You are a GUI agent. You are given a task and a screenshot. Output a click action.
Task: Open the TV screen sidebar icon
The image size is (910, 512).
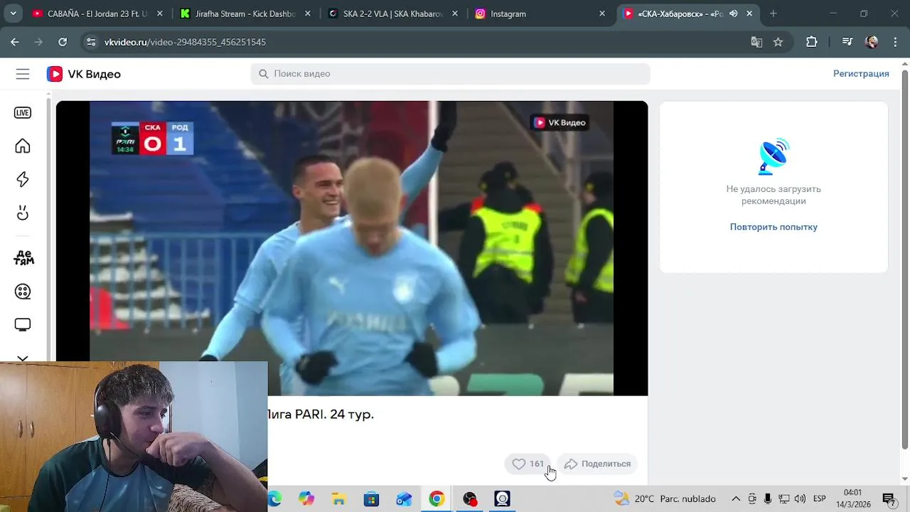click(x=23, y=325)
